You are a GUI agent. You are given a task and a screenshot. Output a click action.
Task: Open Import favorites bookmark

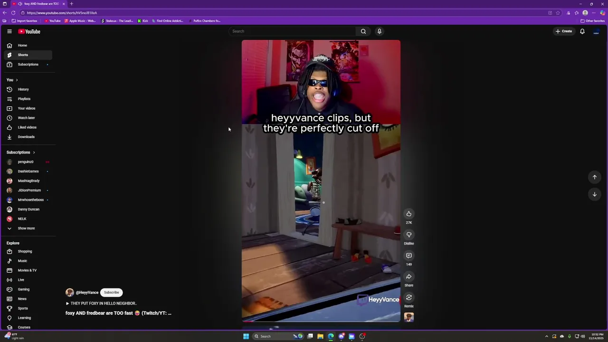click(x=25, y=21)
